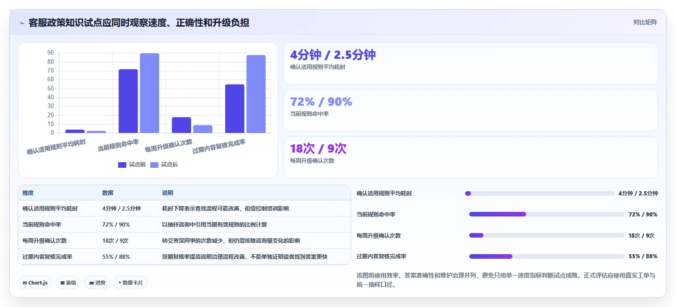Click the 每周升级确认次数 progress bar
Screen dimensions: 676x307
coord(547,235)
